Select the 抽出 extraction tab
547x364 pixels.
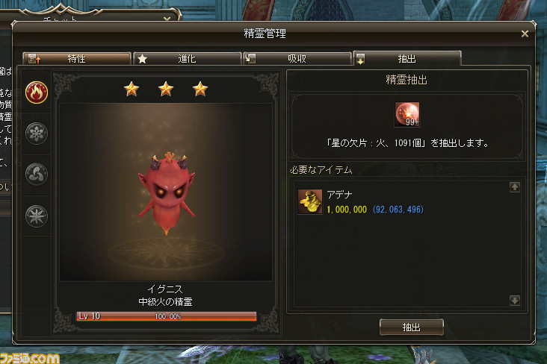pos(407,58)
